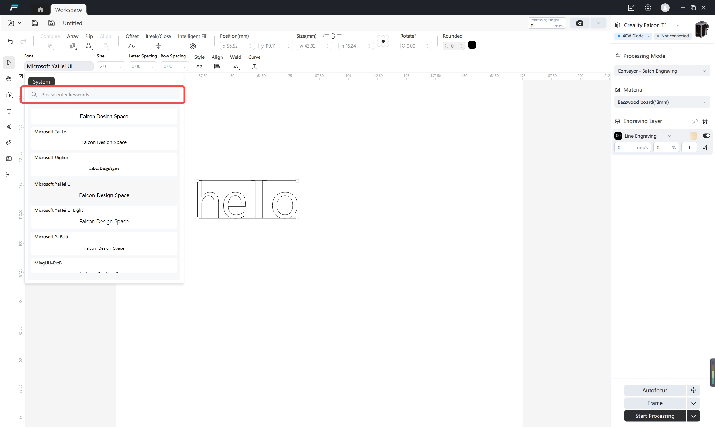Click the Flip tool icon

click(89, 46)
